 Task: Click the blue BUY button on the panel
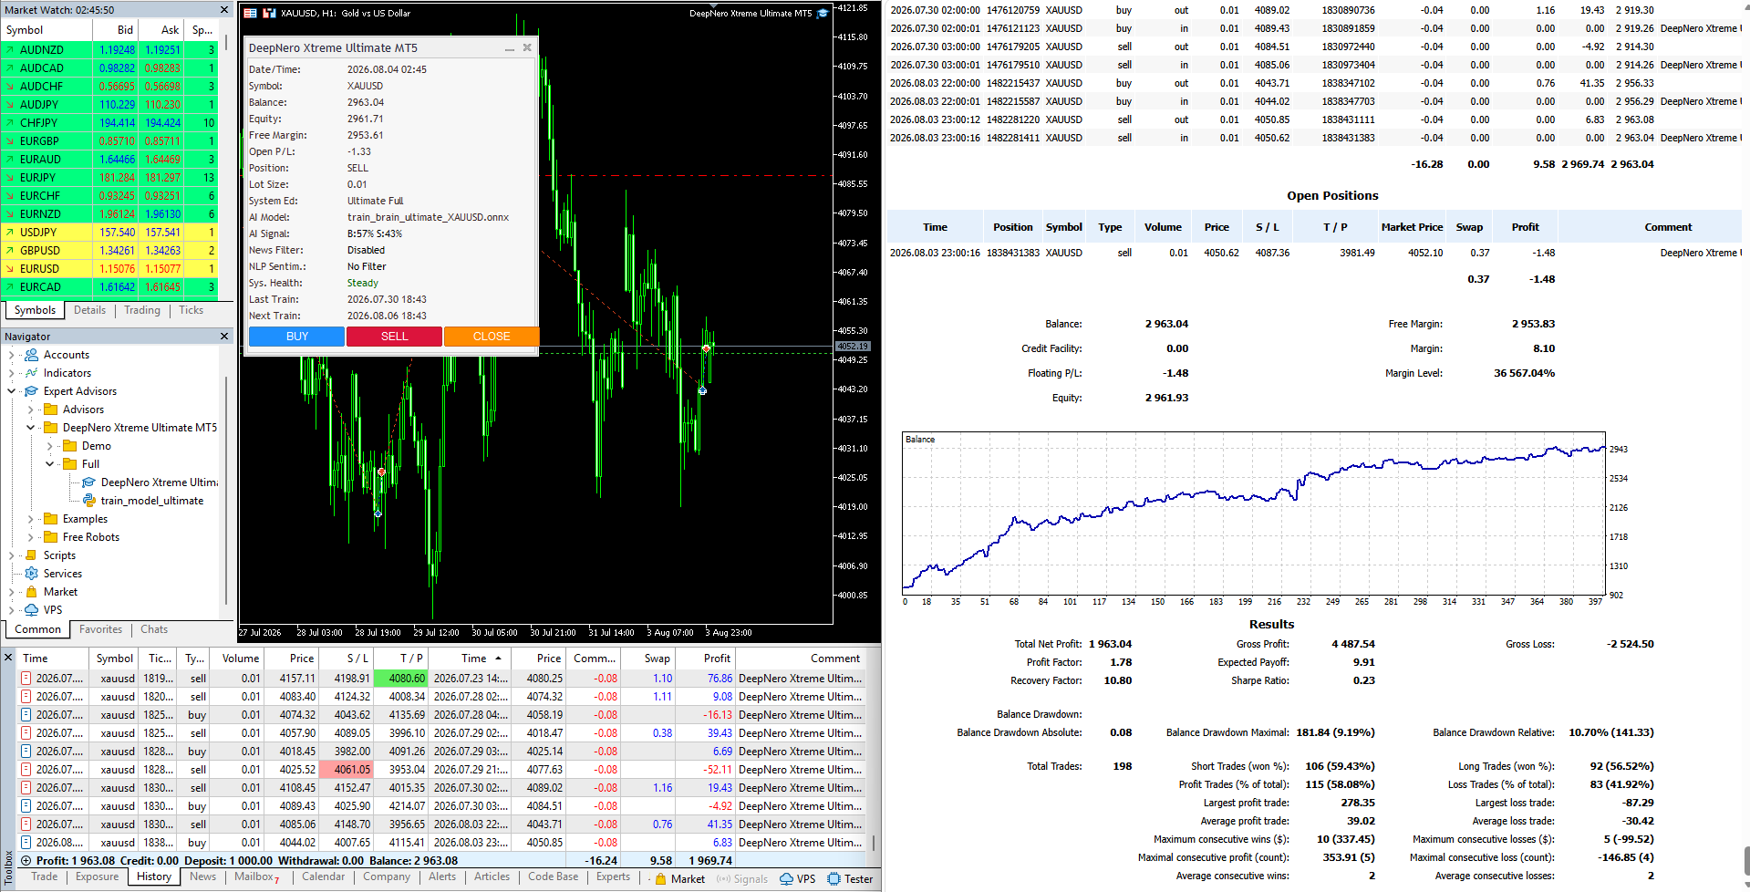pos(297,337)
